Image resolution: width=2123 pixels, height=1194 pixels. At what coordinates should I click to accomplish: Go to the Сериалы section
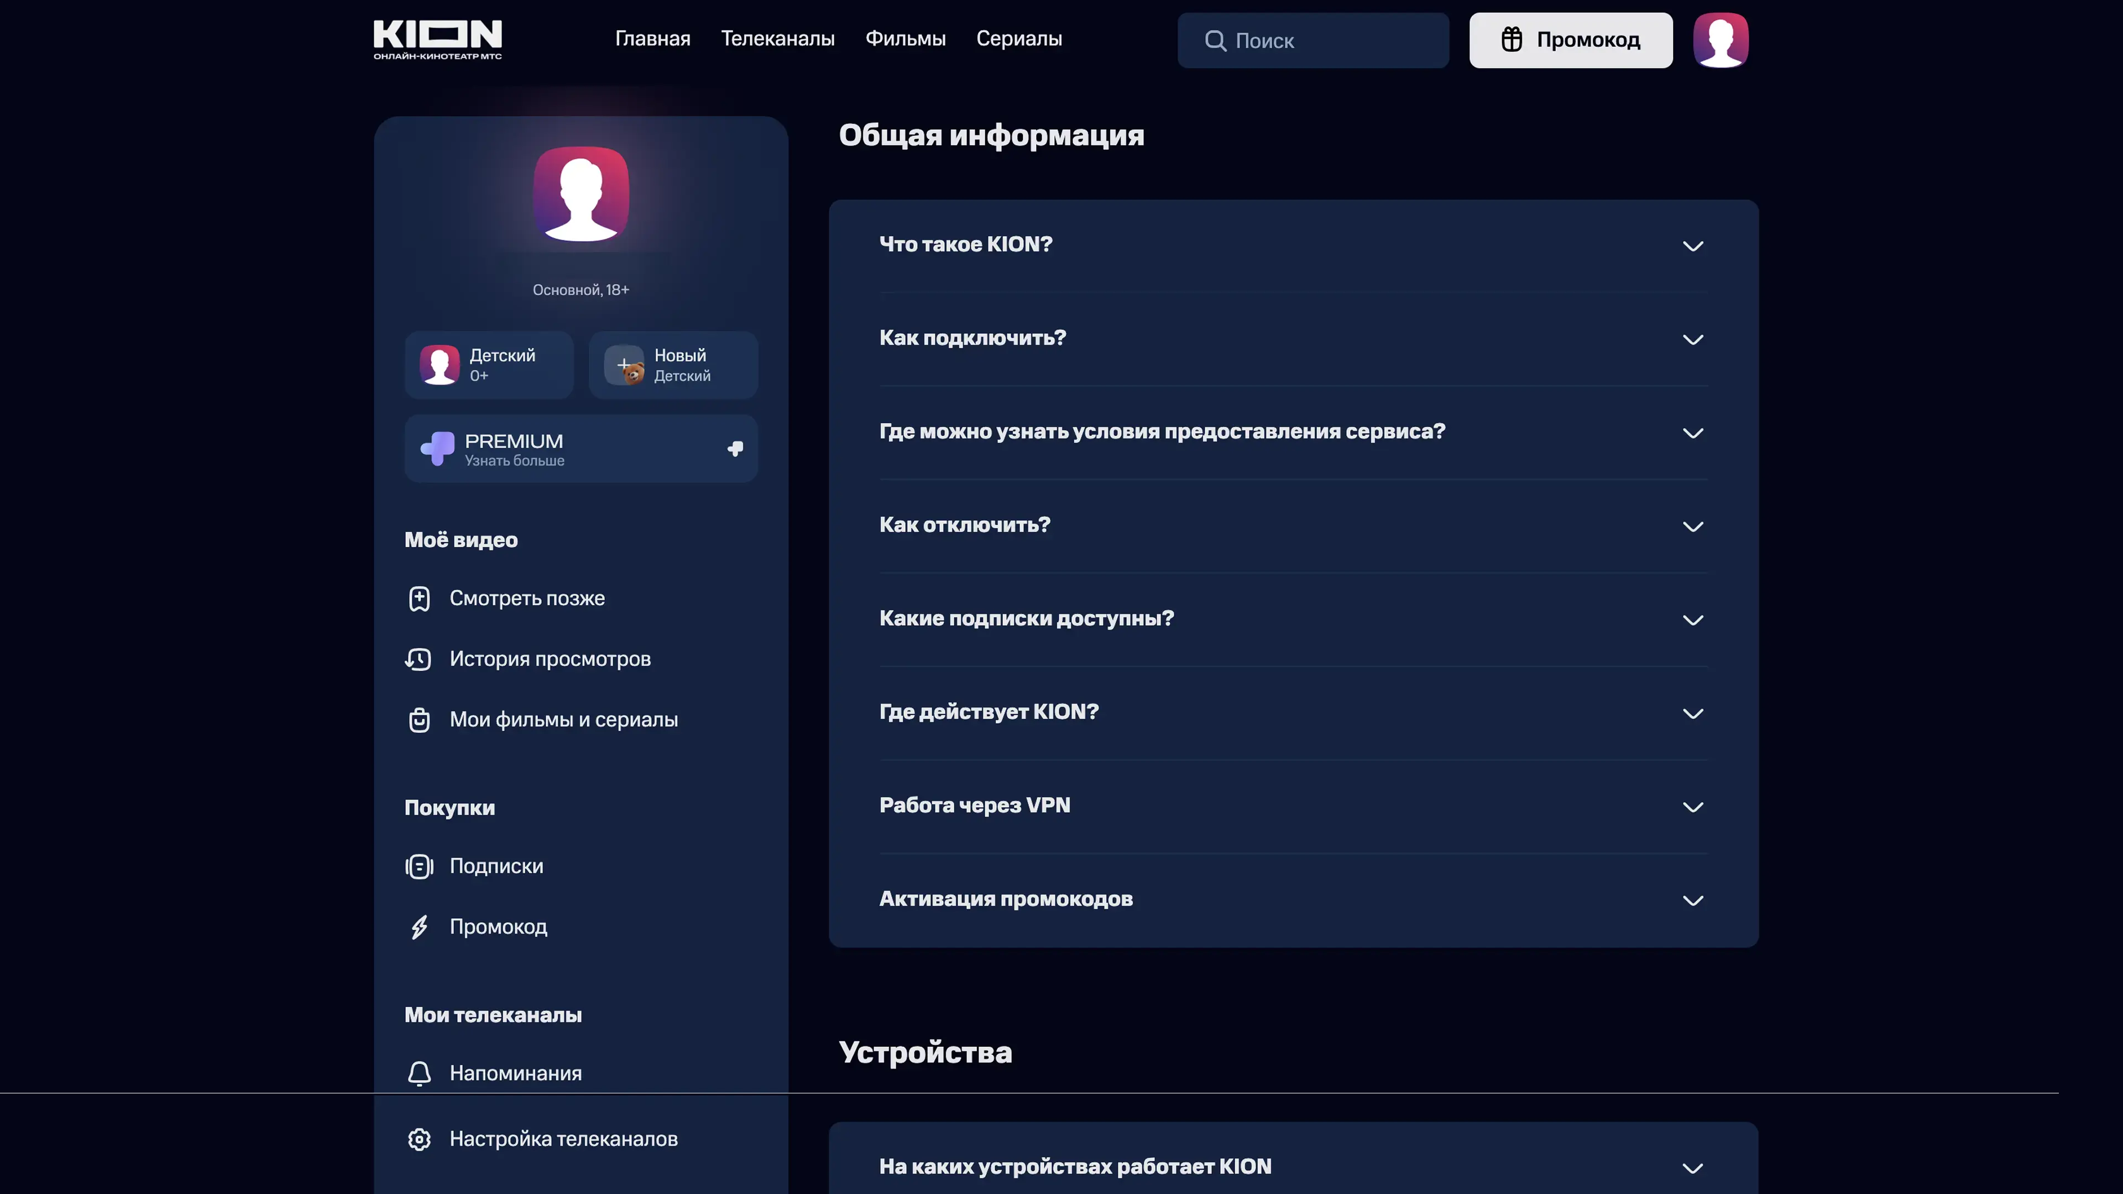click(x=1018, y=39)
